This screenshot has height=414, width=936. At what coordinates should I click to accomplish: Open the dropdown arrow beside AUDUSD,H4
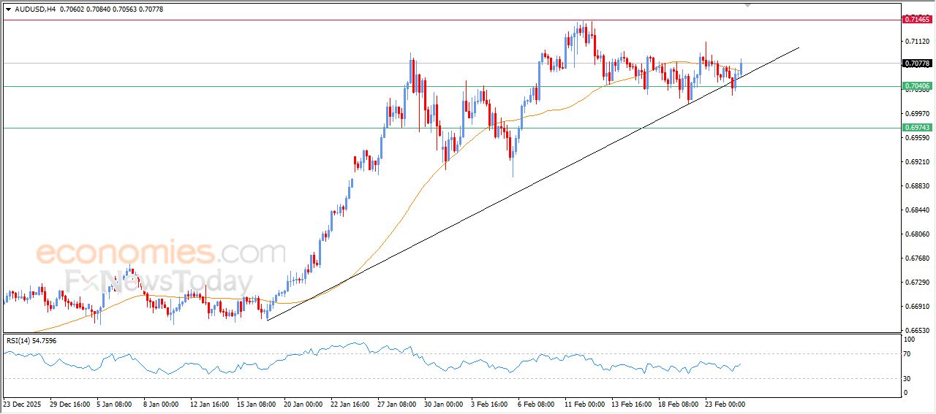coord(8,9)
